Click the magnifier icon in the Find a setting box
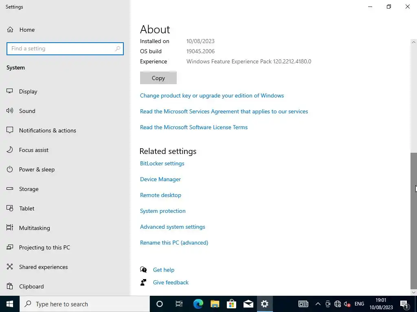Viewport: 417px width, 312px height. point(118,49)
